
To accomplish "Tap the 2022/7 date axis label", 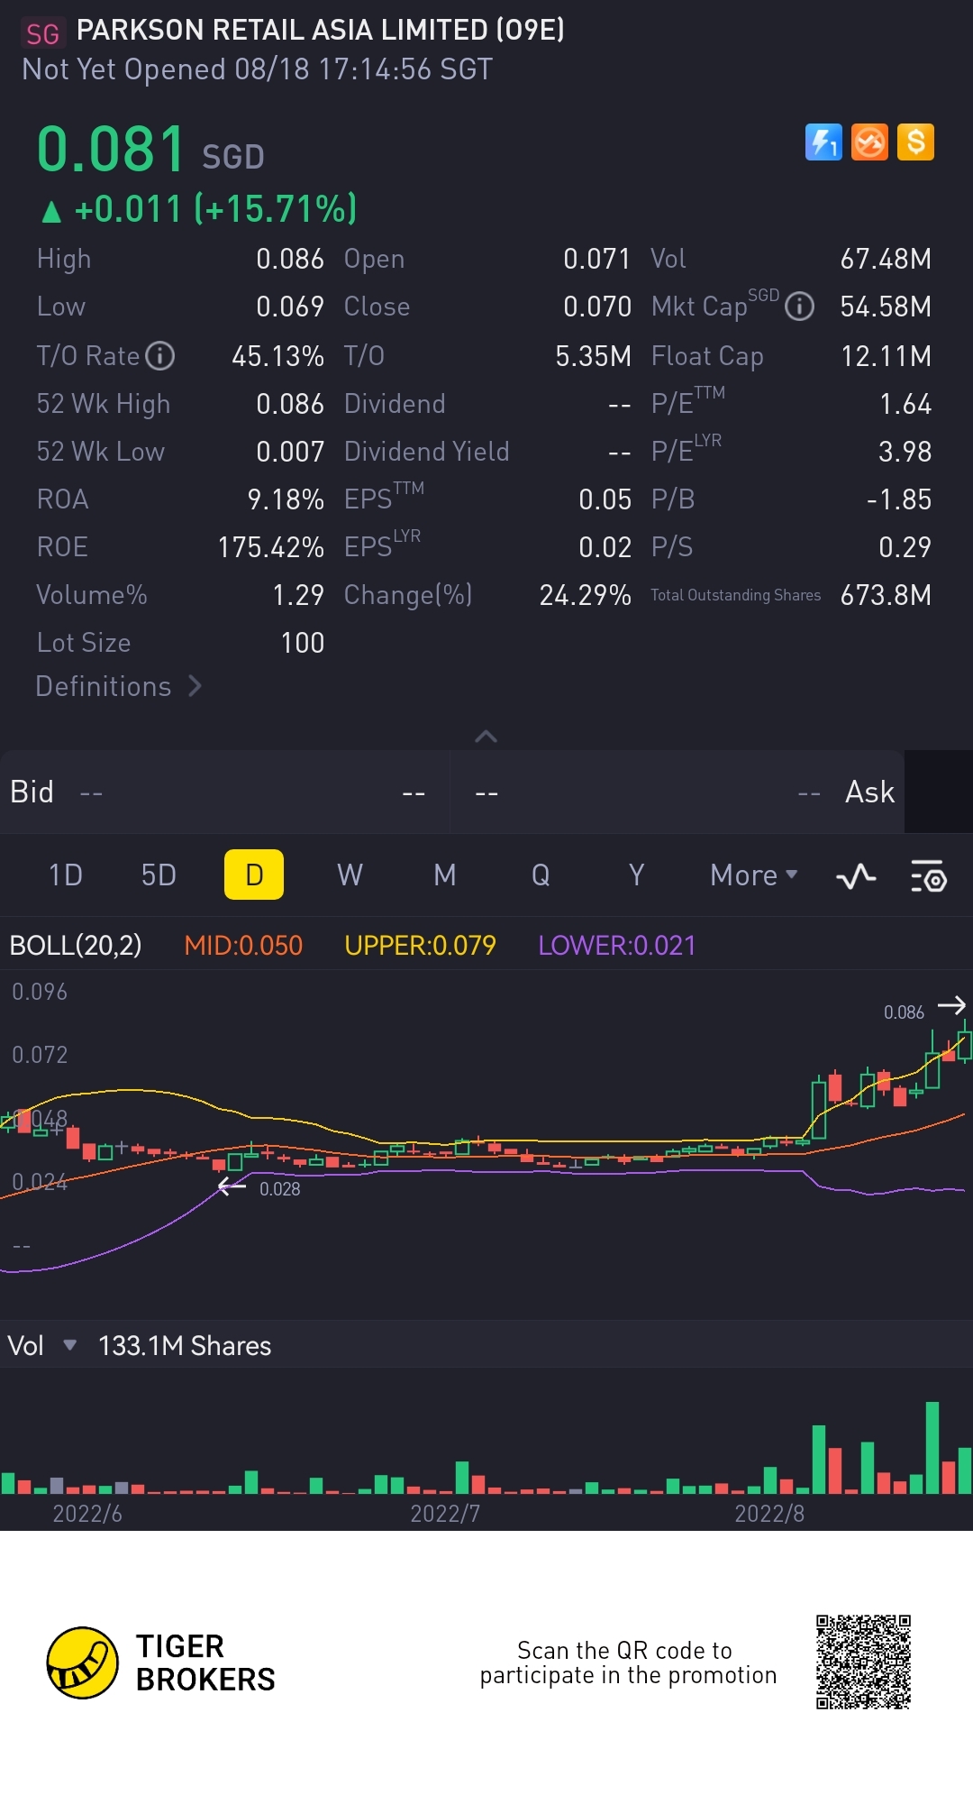I will click(445, 1514).
